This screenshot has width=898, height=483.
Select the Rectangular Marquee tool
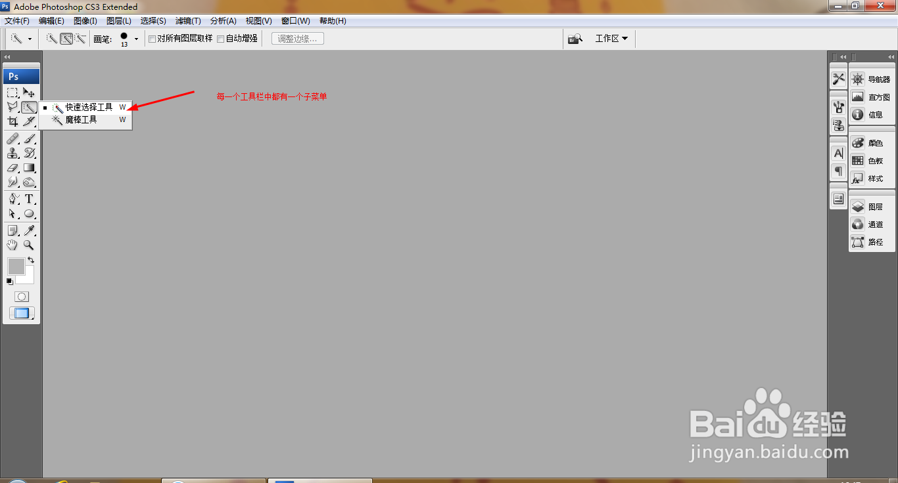(x=12, y=93)
